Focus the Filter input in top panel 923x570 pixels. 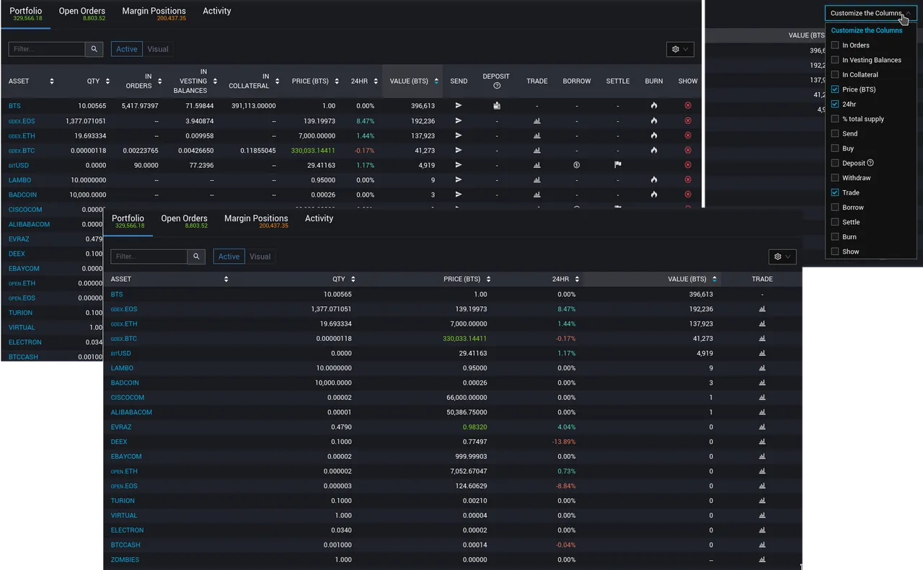point(47,49)
